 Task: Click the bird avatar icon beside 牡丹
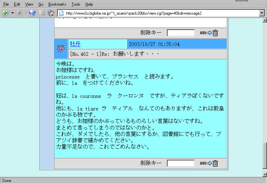coord(61,49)
